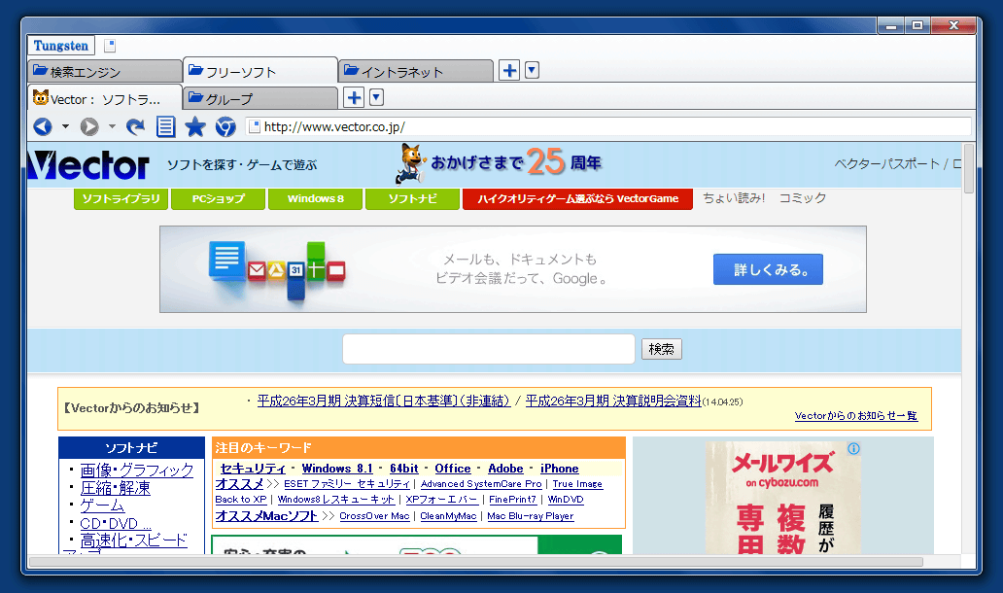
Task: Click the セキュリティ keyword link
Action: click(x=253, y=469)
